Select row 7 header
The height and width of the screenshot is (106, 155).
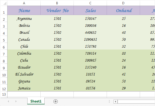(x=4, y=53)
